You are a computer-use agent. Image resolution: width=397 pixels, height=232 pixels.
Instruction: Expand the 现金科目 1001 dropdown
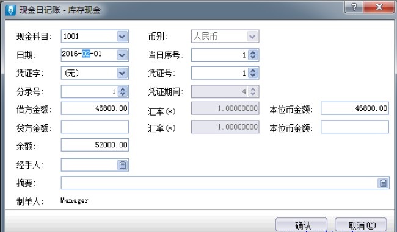[x=122, y=37]
